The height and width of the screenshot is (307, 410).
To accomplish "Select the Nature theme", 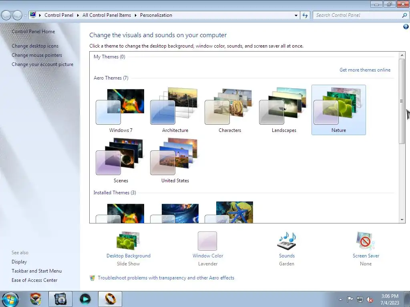I will [x=339, y=110].
